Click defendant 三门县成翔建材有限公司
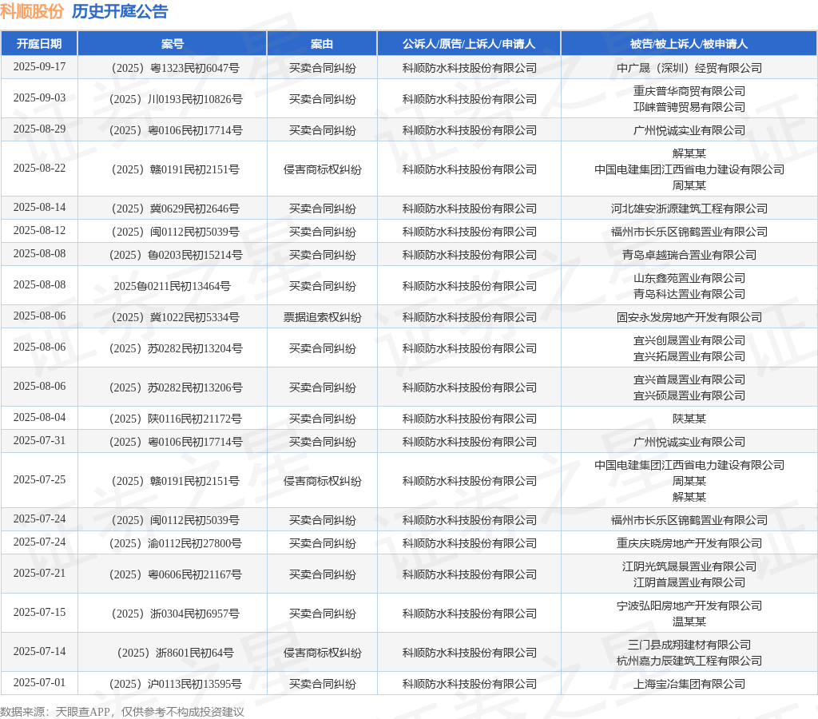Image resolution: width=818 pixels, height=719 pixels. tap(689, 645)
